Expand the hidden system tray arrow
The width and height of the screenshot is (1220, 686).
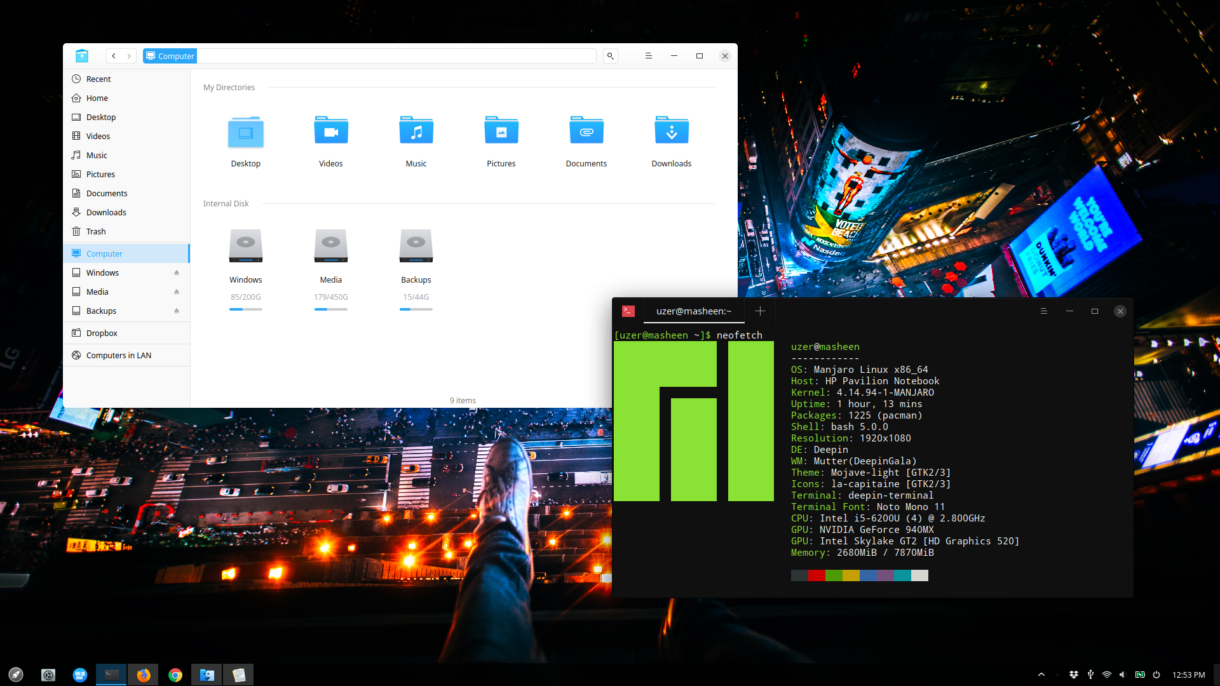tap(1041, 675)
